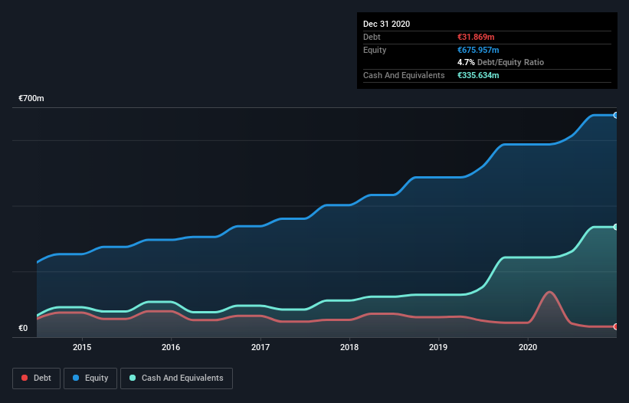Click the 2019 x-axis label
Image resolution: width=629 pixels, height=403 pixels.
tap(438, 347)
